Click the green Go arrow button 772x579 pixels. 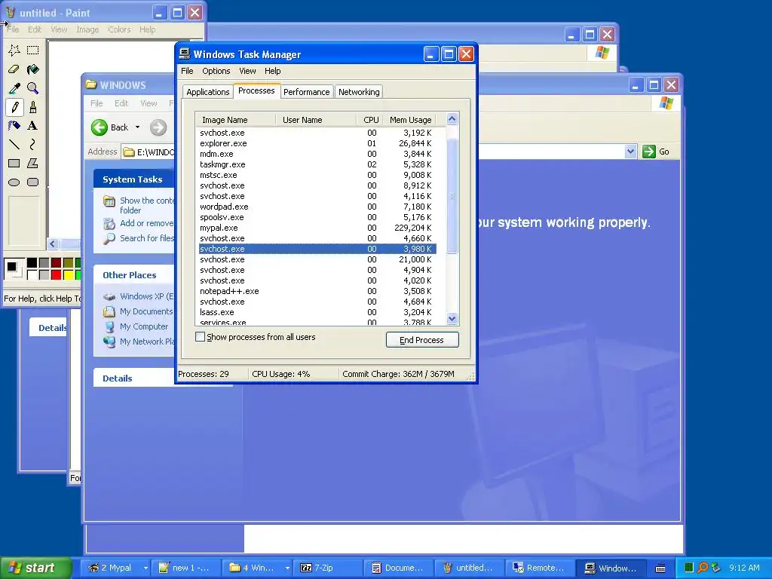click(x=649, y=152)
